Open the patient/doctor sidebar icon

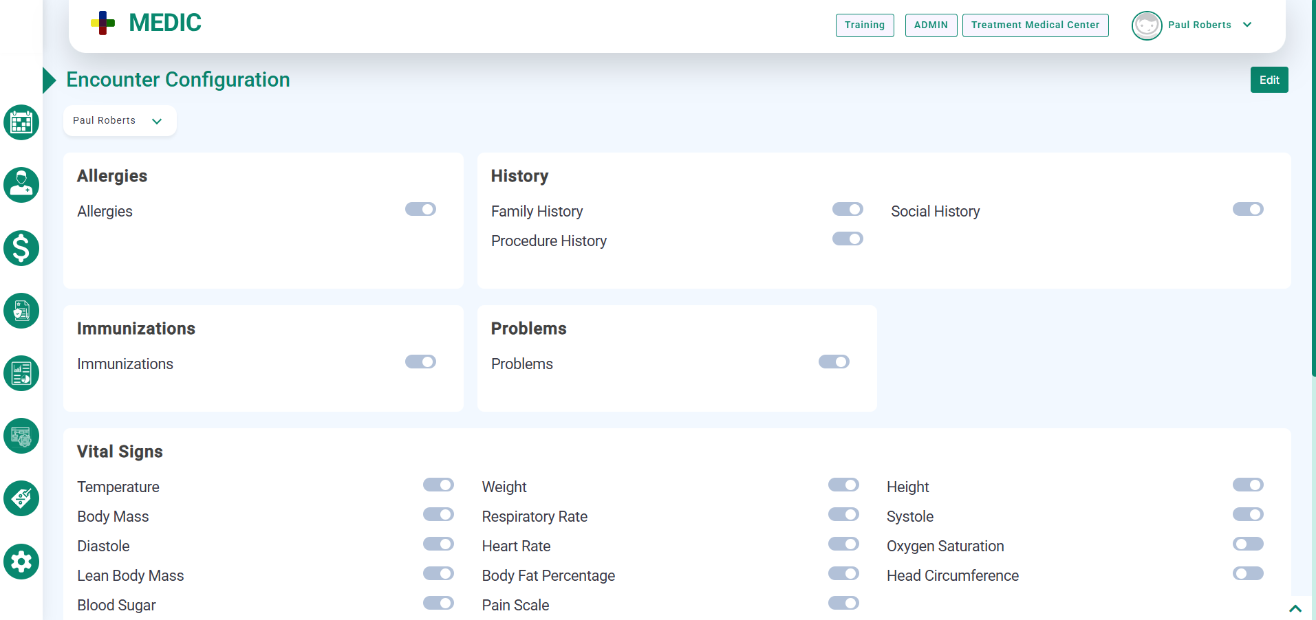(21, 185)
